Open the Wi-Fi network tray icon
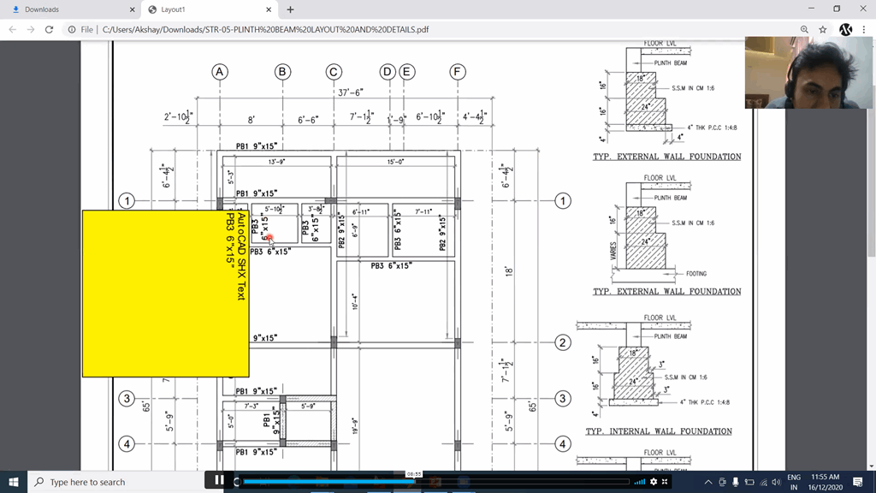Screen dimensions: 876x493 (x=764, y=482)
